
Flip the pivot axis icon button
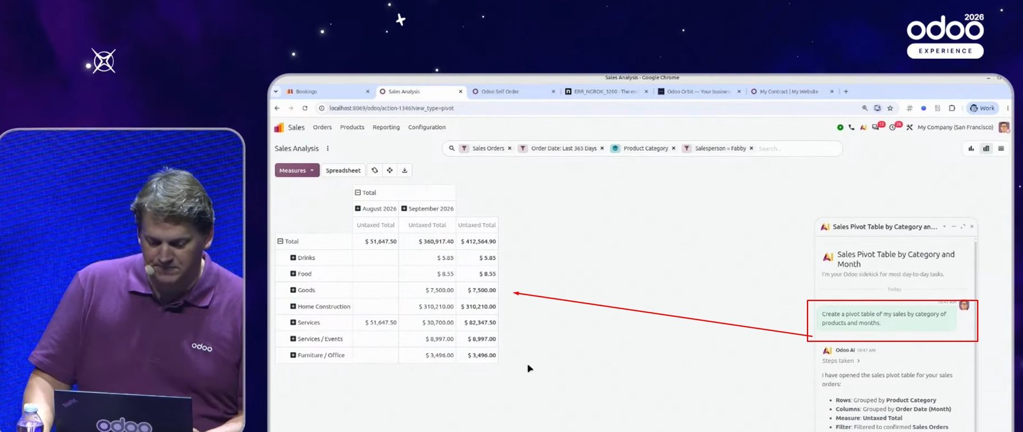coord(375,171)
